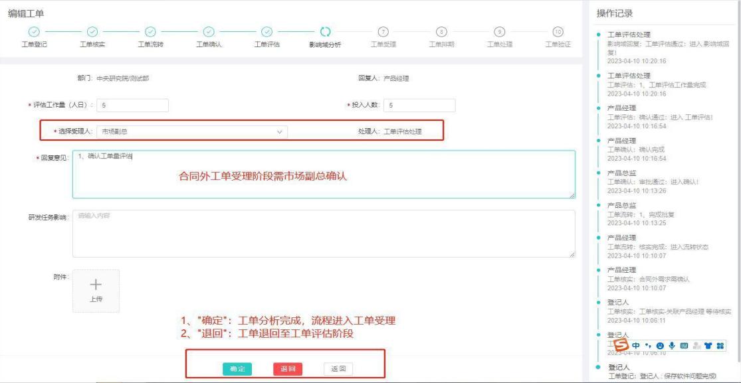Click the plus icon to upload attachment

(x=96, y=285)
